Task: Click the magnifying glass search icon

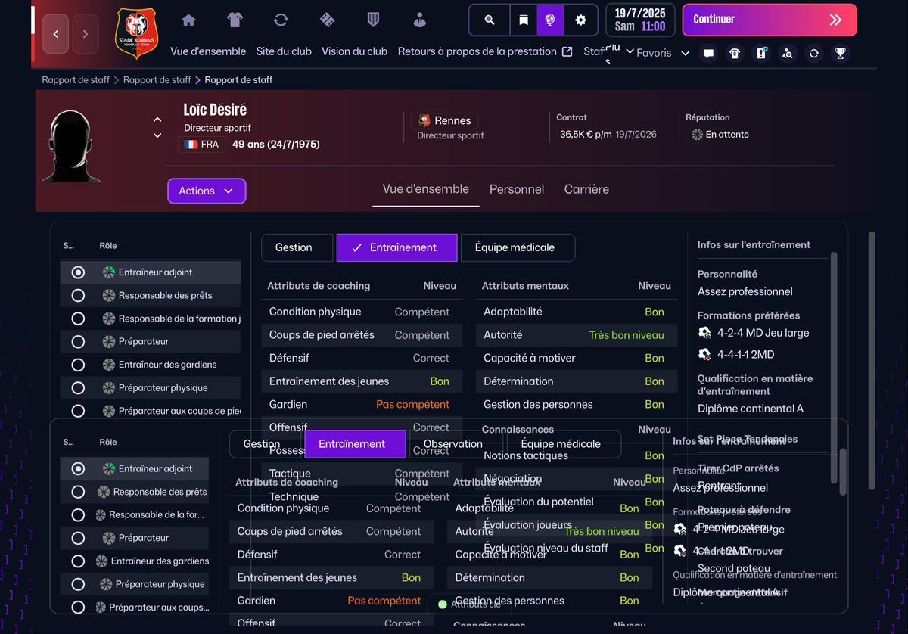Action: tap(490, 20)
